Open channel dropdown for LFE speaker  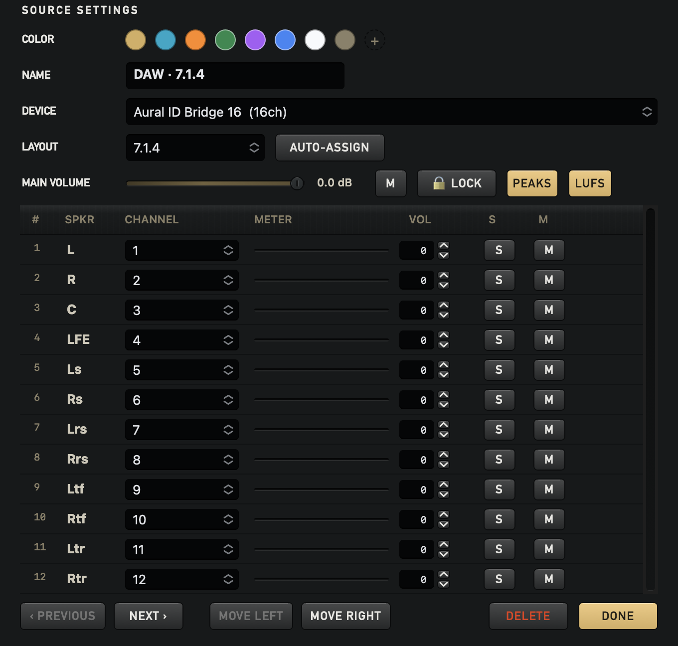[x=182, y=340]
